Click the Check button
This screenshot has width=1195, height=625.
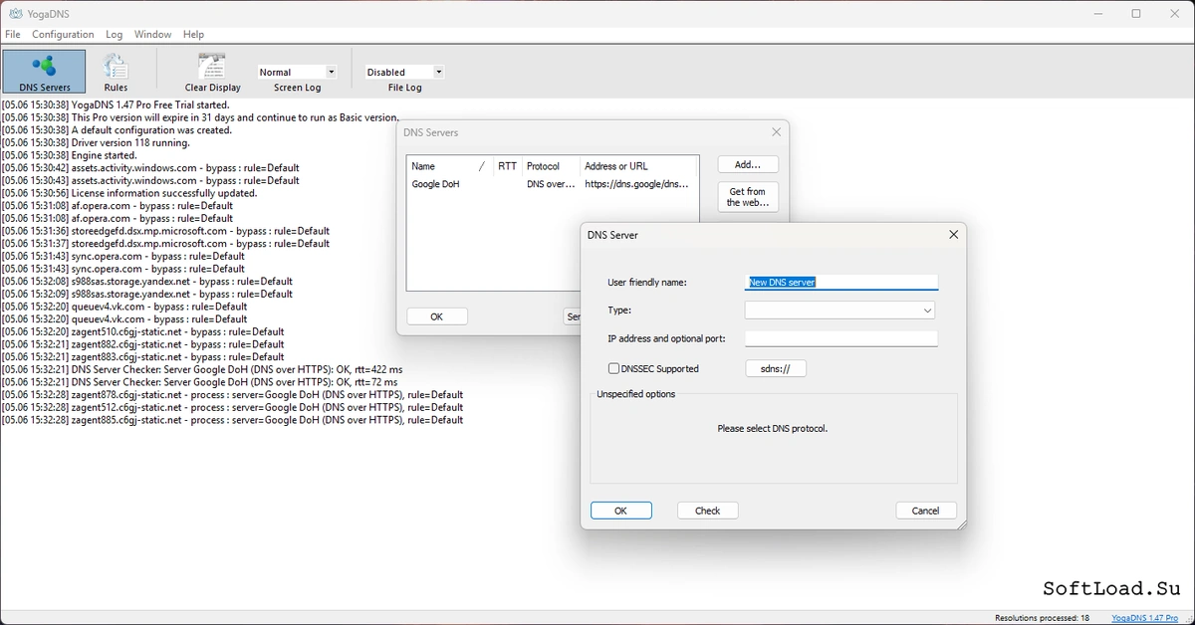707,511
